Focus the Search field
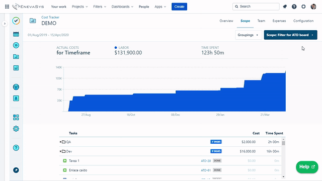The height and width of the screenshot is (181, 322). 256,7
